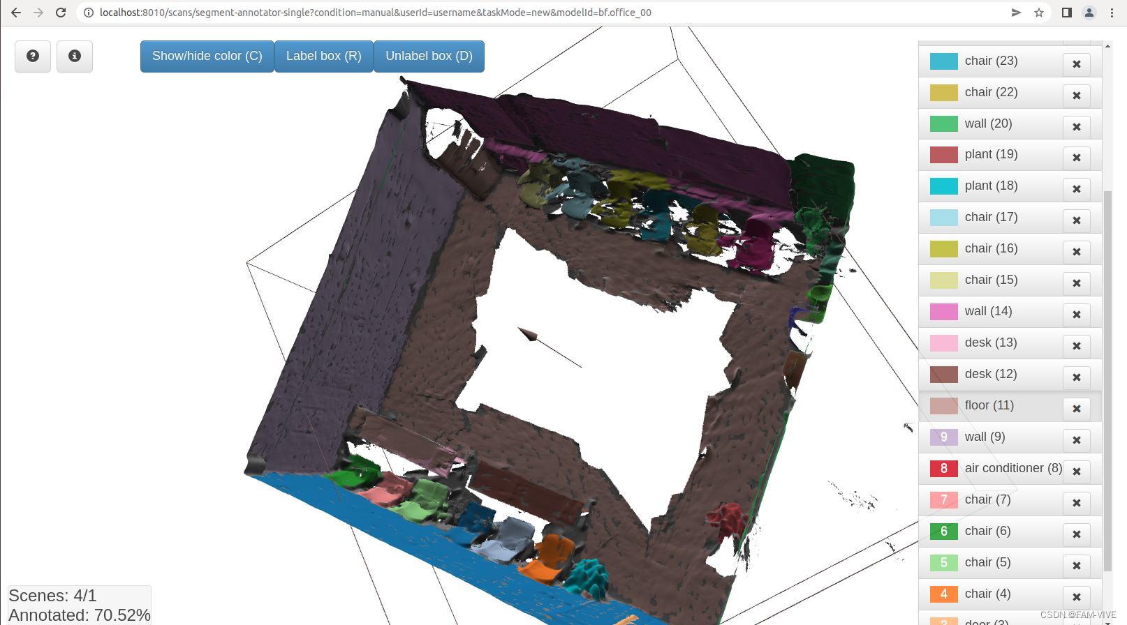Viewport: 1127px width, 625px height.
Task: Remove plant (18) label
Action: (1077, 189)
